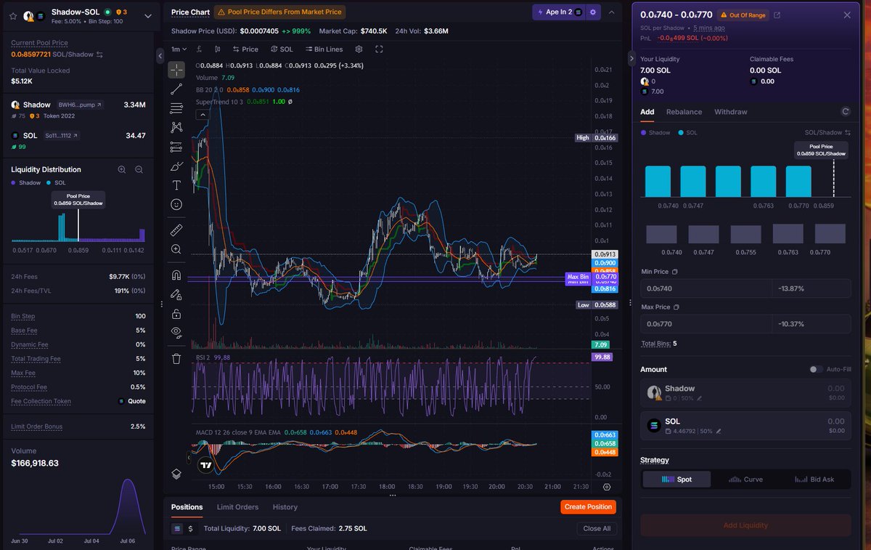The height and width of the screenshot is (550, 871).
Task: Open the 1m timeframe dropdown
Action: [179, 49]
